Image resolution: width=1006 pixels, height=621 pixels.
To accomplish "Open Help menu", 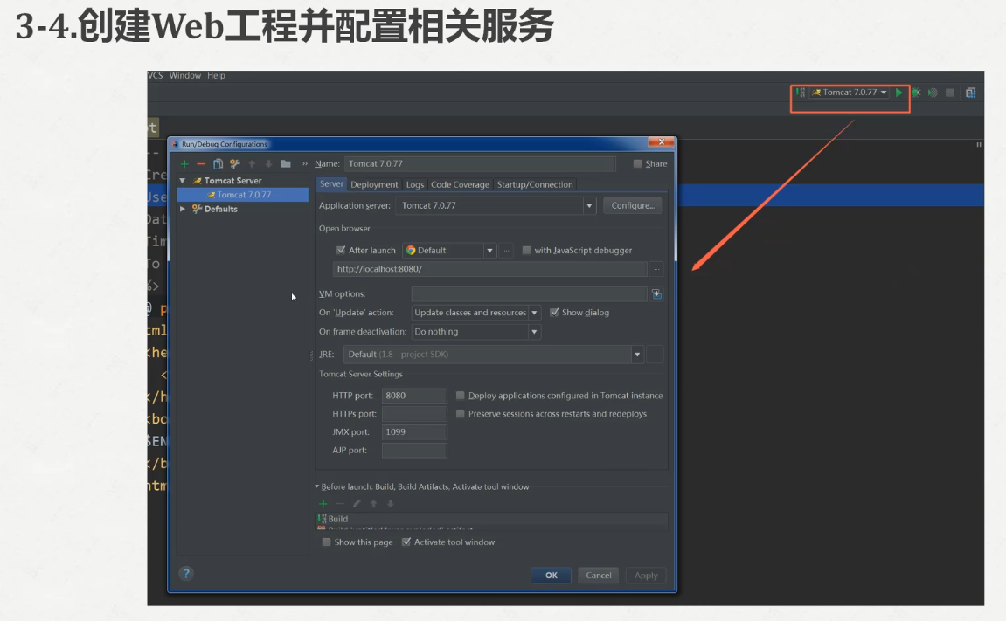I will (216, 76).
